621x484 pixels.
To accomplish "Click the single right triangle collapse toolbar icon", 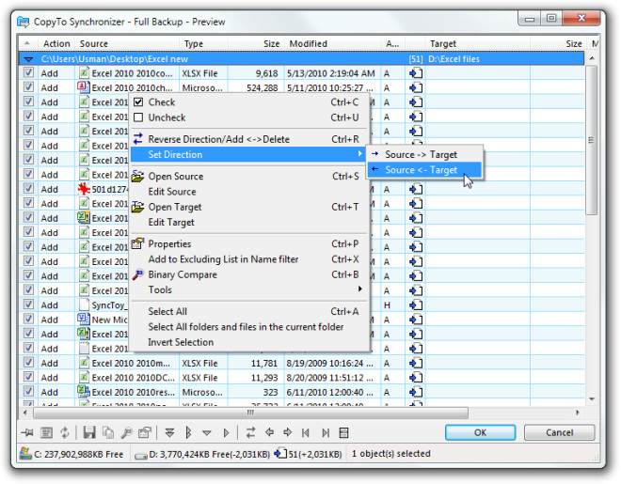I will pyautogui.click(x=226, y=433).
